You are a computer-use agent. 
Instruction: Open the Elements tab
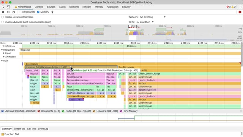[74, 7]
